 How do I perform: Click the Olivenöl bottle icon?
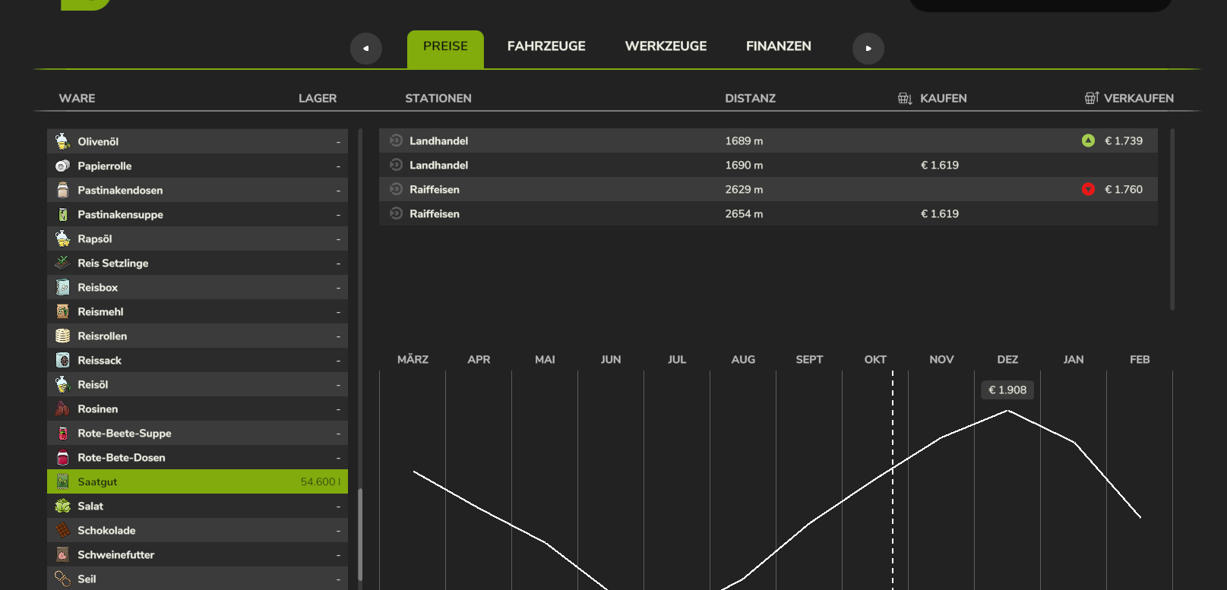pyautogui.click(x=63, y=141)
